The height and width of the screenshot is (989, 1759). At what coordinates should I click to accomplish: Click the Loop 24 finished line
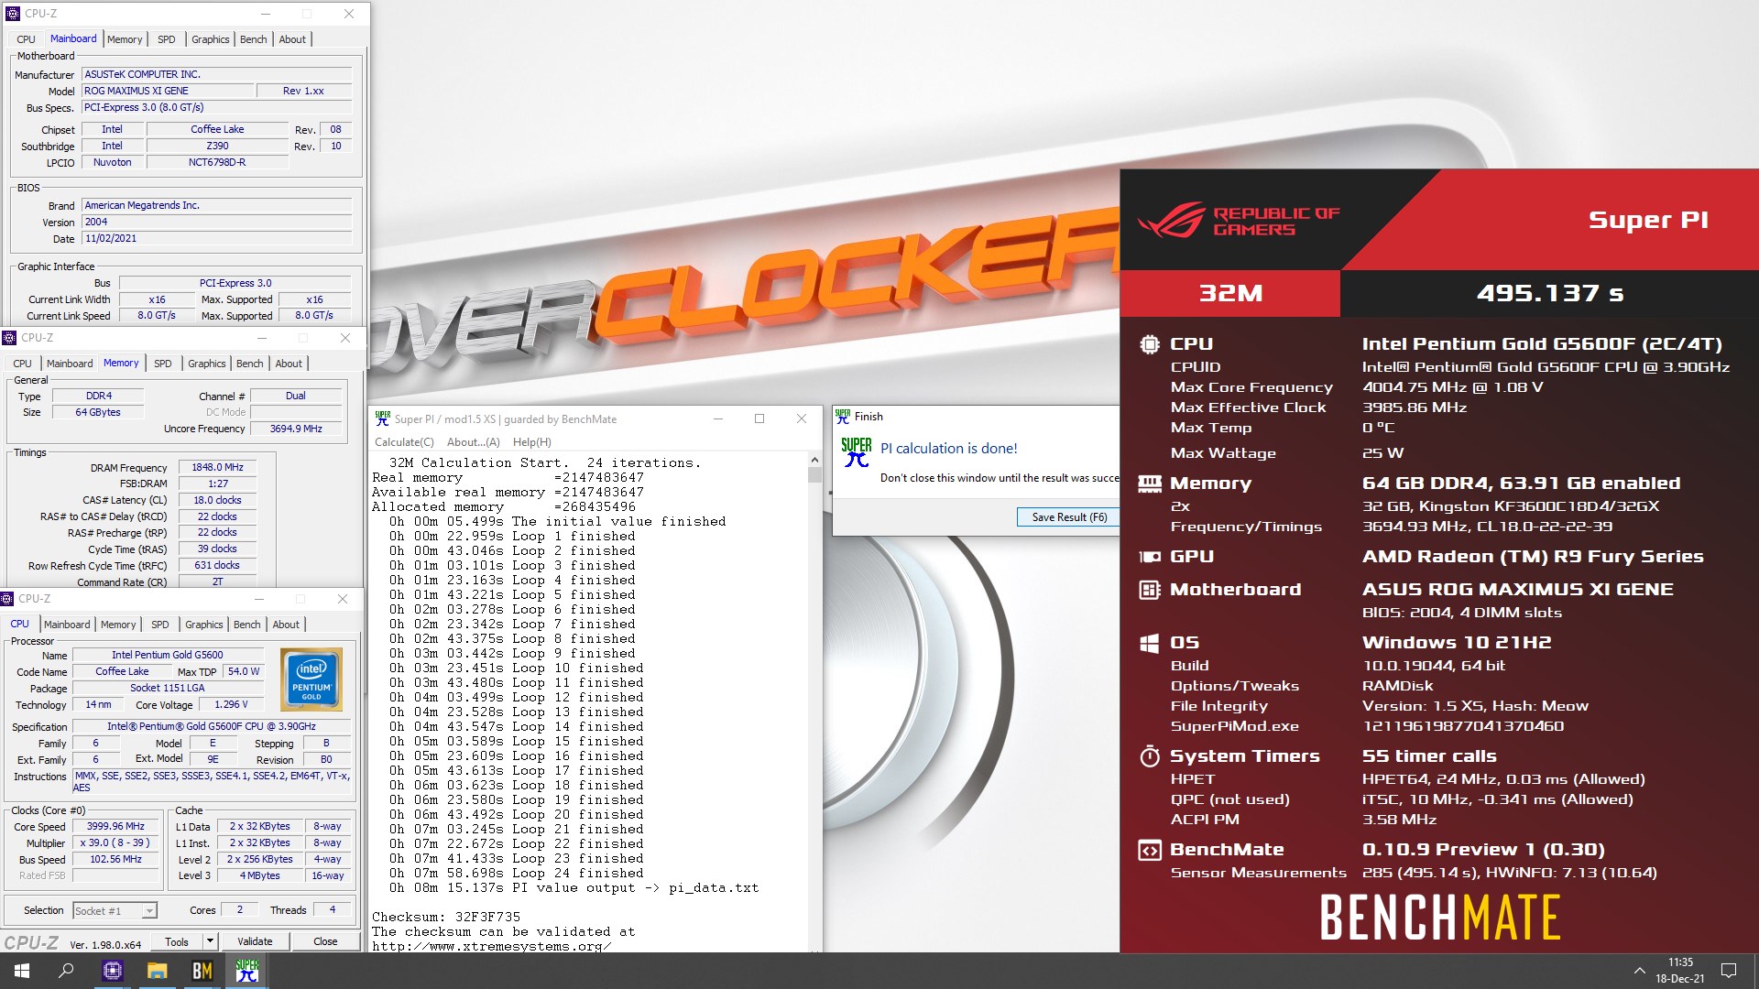tap(516, 873)
